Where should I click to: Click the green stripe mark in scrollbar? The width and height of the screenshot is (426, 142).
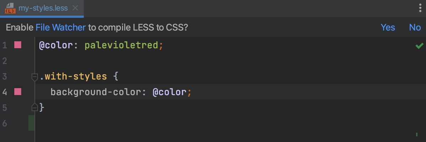(x=416, y=135)
